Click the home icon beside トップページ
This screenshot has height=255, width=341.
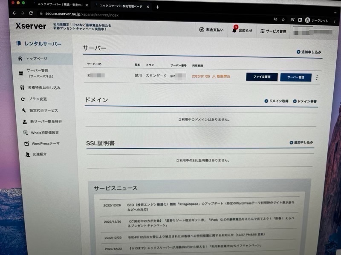point(20,58)
